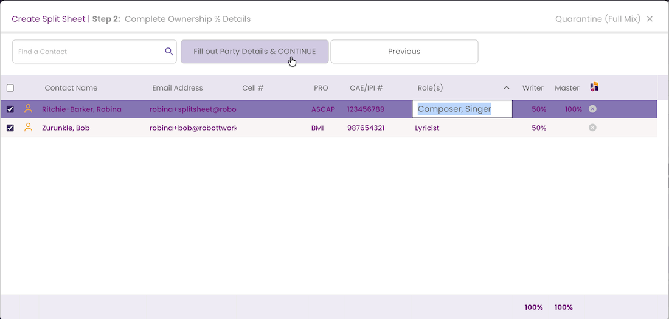Click Robina's 100% Master share
The width and height of the screenshot is (669, 319).
[574, 109]
